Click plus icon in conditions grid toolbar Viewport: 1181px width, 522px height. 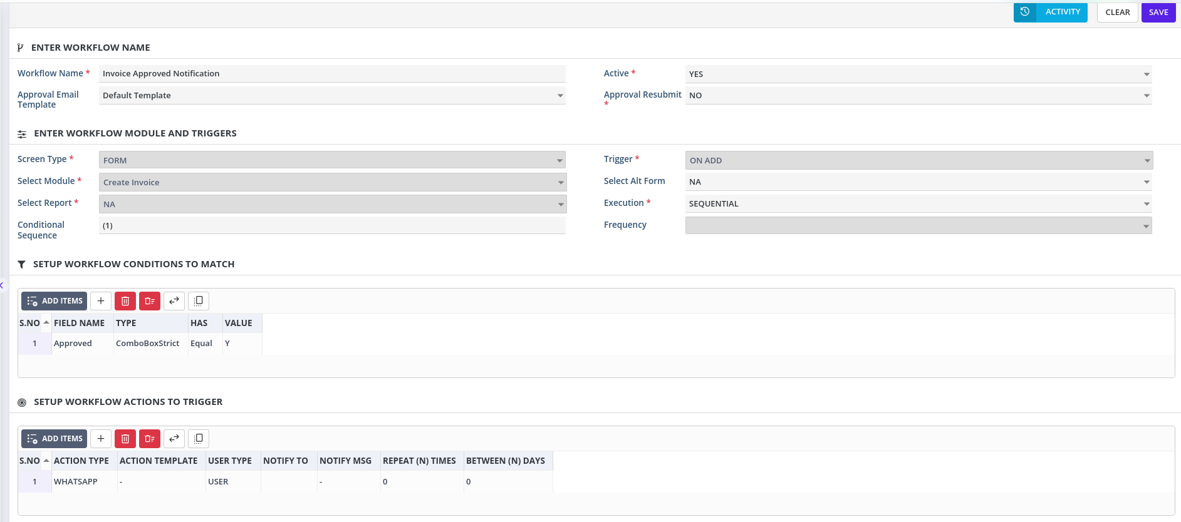101,301
